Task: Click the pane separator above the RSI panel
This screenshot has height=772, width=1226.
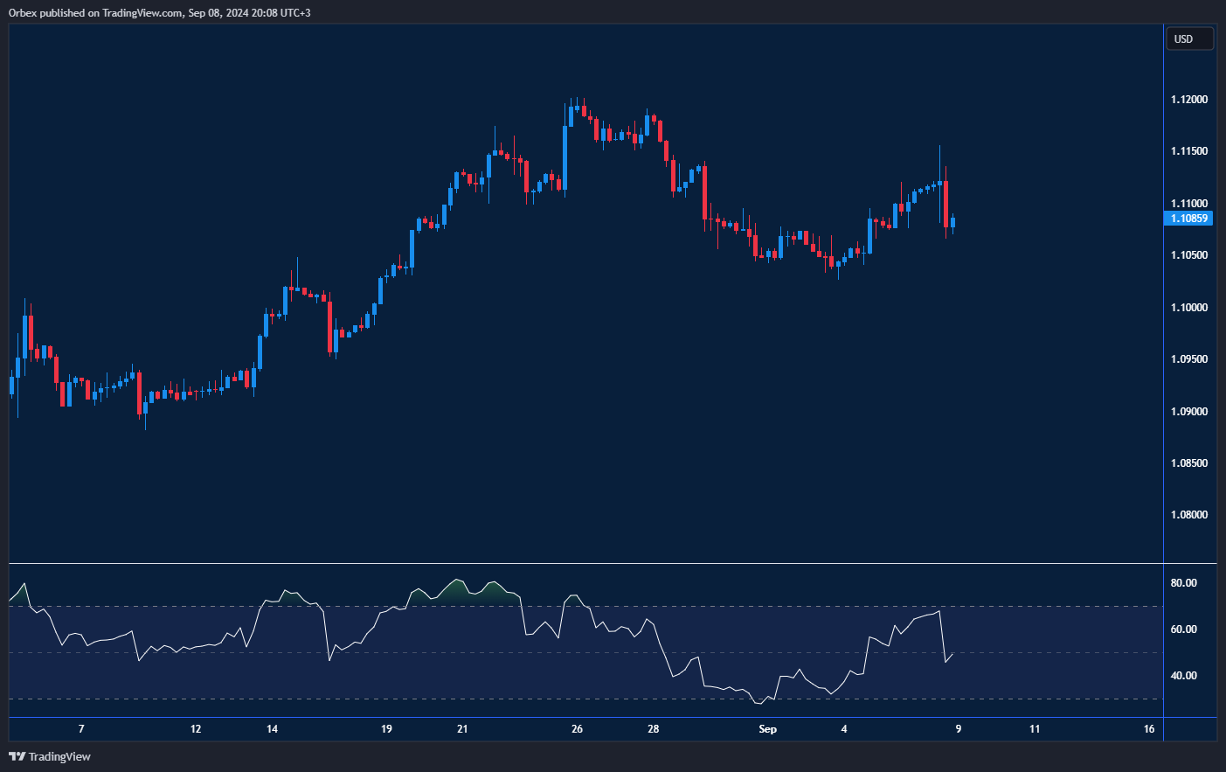Action: 585,564
